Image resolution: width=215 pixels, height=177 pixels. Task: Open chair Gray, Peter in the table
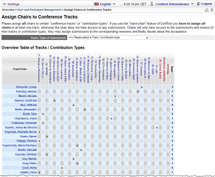(30, 163)
